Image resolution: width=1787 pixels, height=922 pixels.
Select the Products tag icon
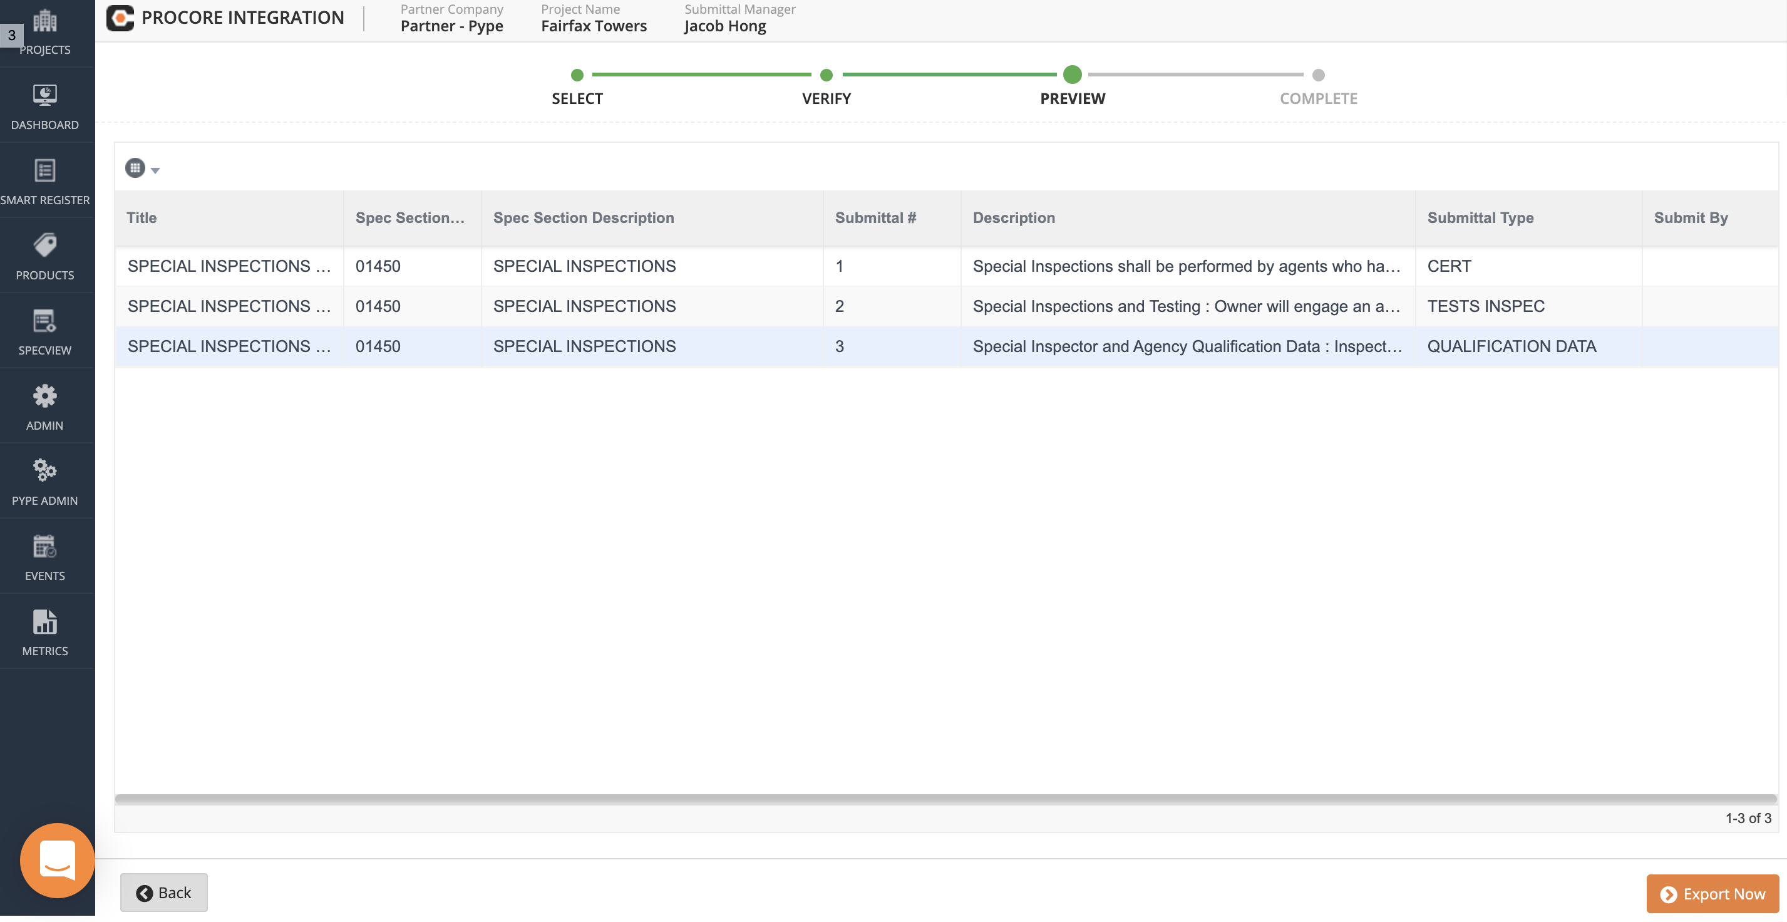pos(44,246)
